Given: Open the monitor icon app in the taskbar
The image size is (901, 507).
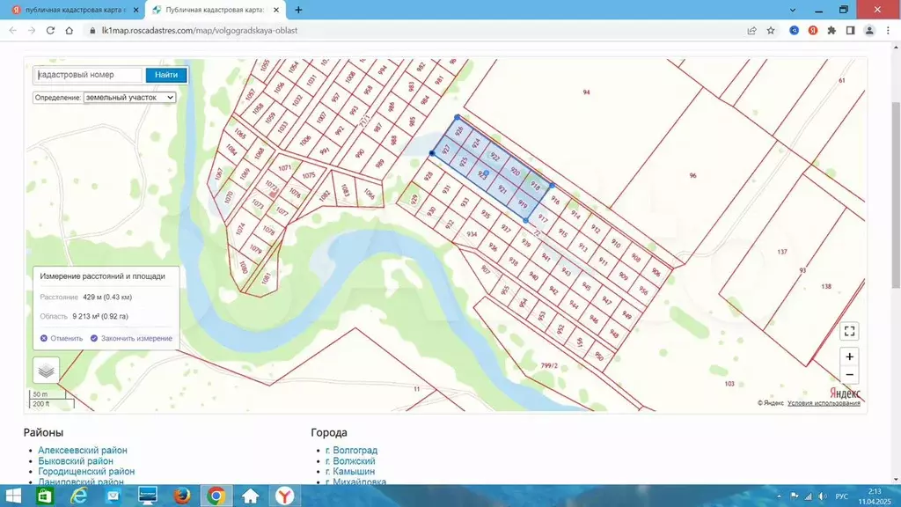Looking at the screenshot, I should coord(148,496).
